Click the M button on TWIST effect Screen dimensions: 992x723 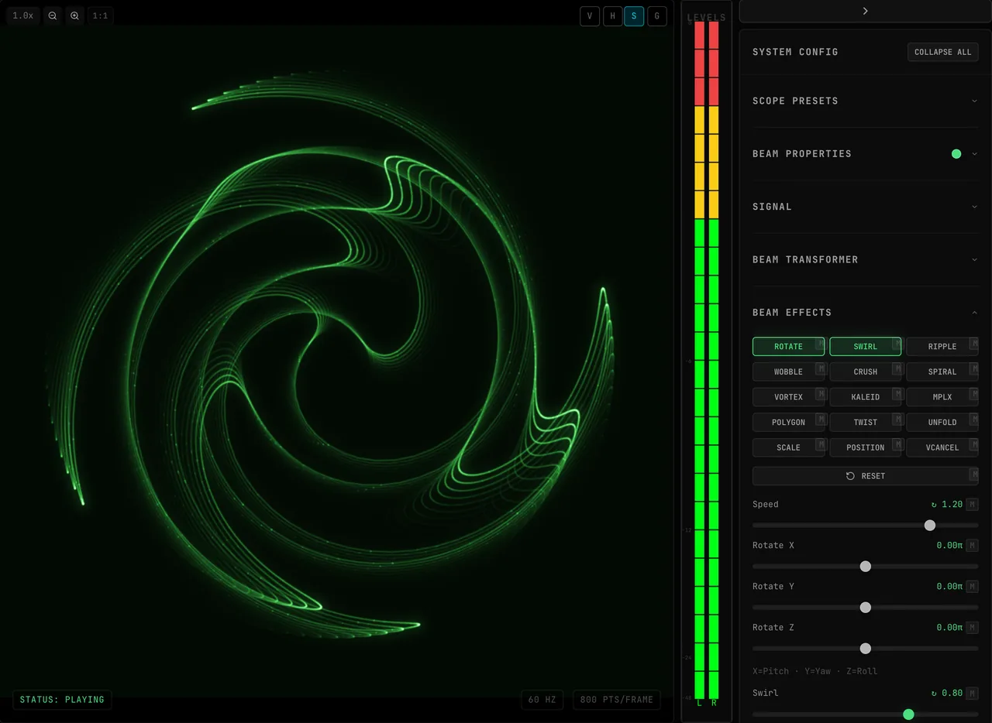897,419
